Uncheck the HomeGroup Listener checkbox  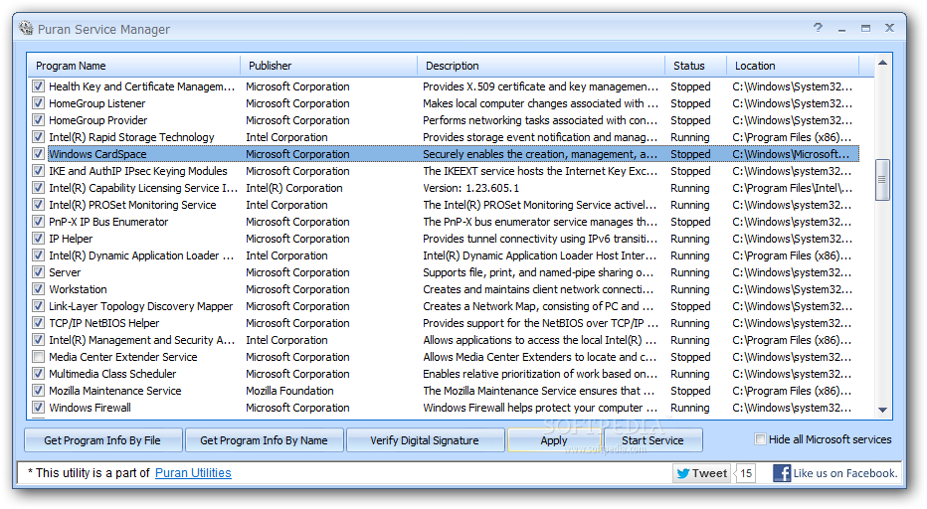[39, 103]
